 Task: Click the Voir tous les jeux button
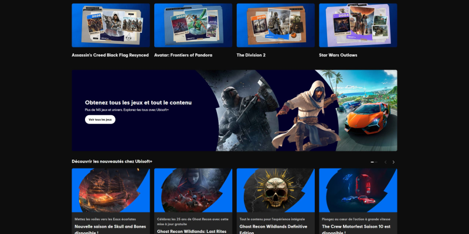100,119
